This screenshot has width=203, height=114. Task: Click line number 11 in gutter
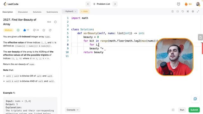[x=67, y=56]
